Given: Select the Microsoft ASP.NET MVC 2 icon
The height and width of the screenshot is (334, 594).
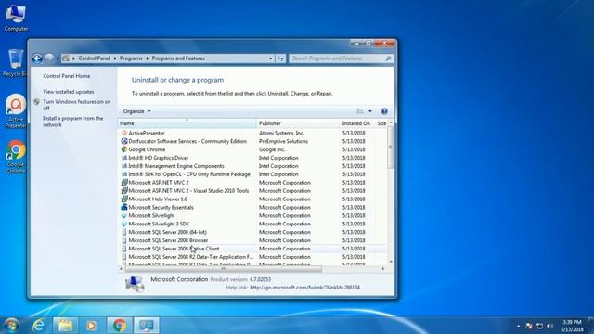Looking at the screenshot, I should [x=123, y=183].
